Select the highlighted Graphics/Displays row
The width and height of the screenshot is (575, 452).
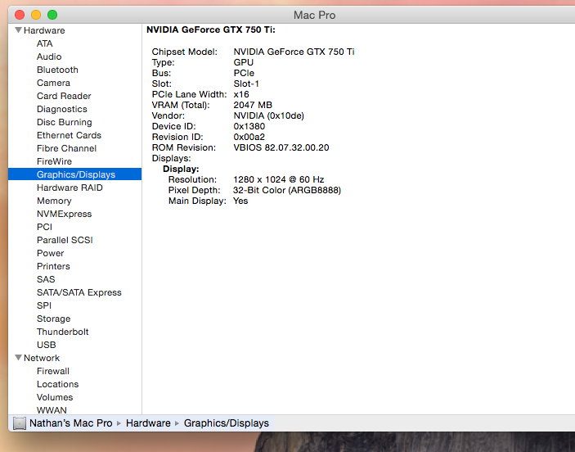click(x=74, y=174)
